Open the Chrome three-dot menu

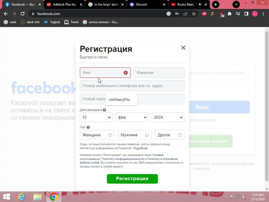click(263, 14)
